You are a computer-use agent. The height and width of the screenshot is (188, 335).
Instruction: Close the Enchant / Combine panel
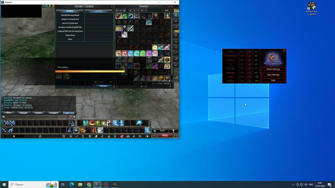112,7
